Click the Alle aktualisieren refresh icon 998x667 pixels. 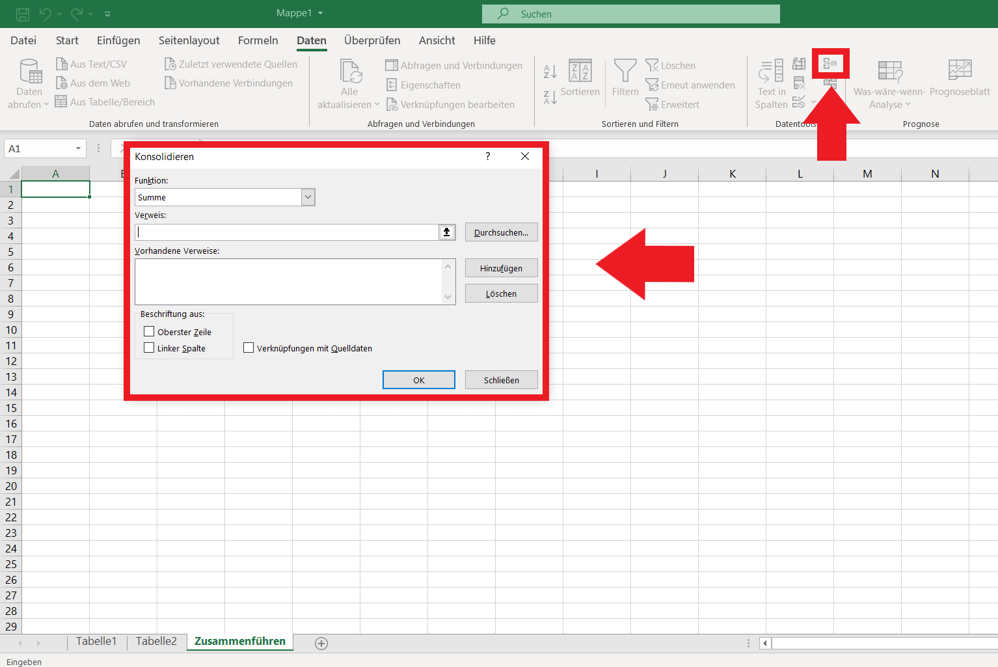click(x=351, y=71)
